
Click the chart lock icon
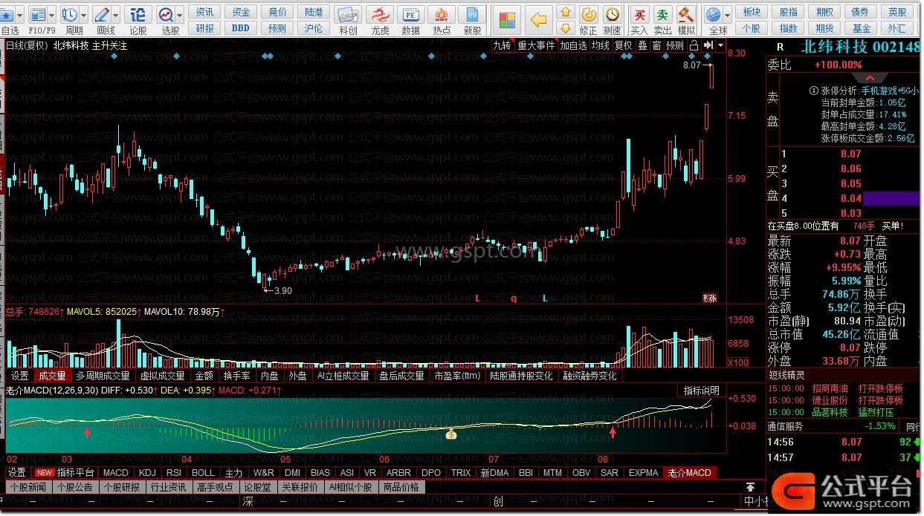694,45
